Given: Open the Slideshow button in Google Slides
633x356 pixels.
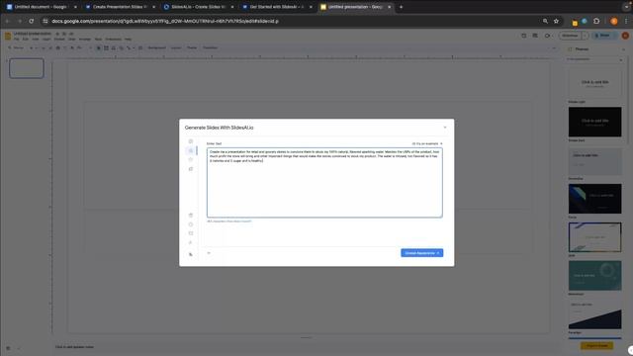Looking at the screenshot, I should tap(570, 36).
